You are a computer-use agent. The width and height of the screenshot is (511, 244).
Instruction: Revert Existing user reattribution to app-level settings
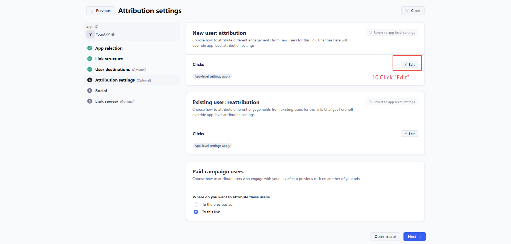tap(392, 102)
